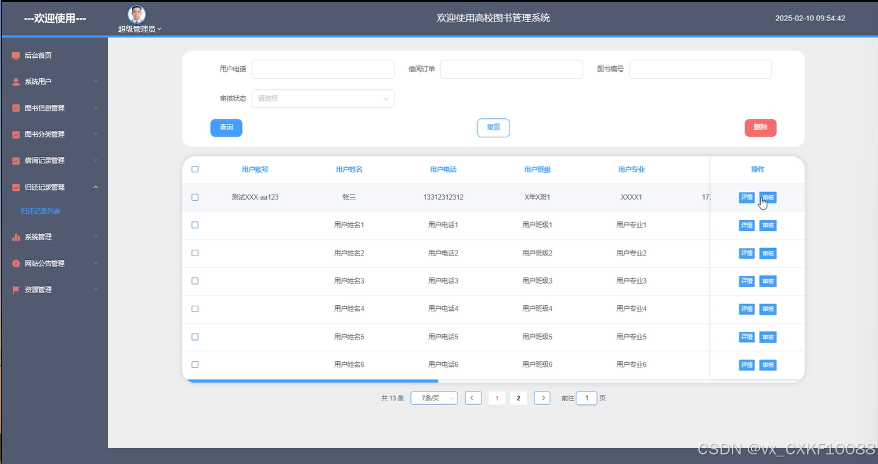Expand the 图书信息管理 menu chevron
This screenshot has height=464, width=878.
coord(96,108)
